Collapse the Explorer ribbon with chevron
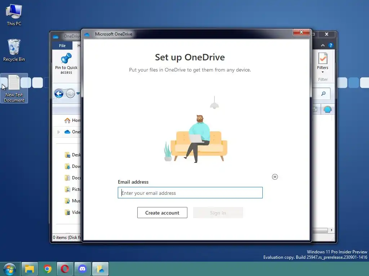The height and width of the screenshot is (276, 369). pos(323,45)
